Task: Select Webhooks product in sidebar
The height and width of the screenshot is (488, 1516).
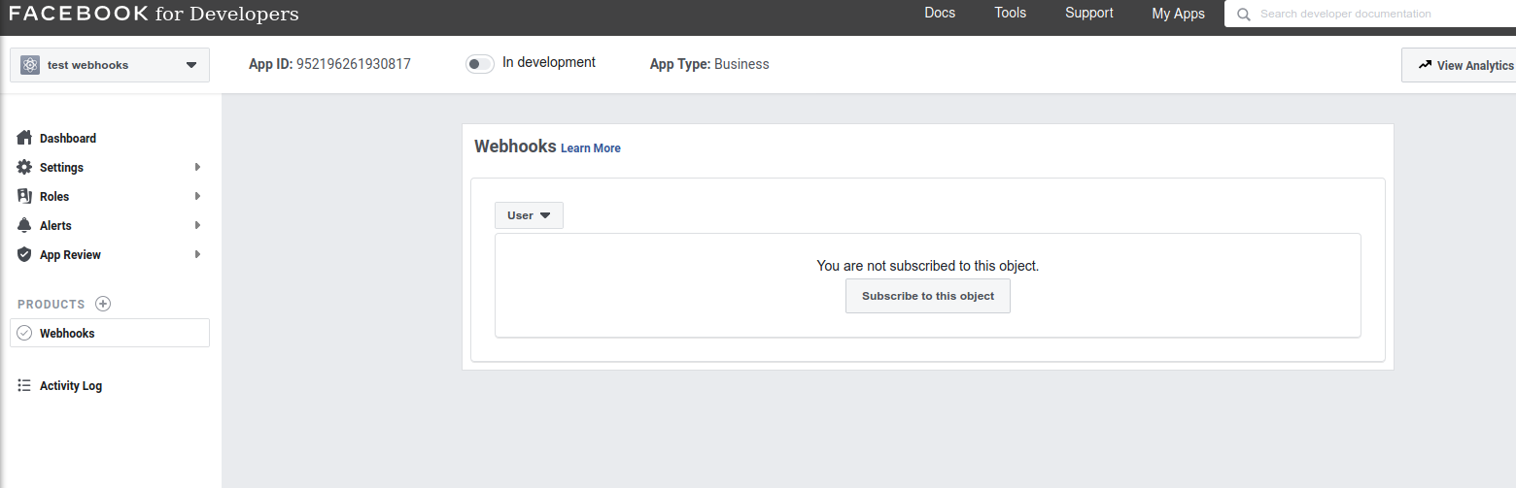Action: pos(110,333)
